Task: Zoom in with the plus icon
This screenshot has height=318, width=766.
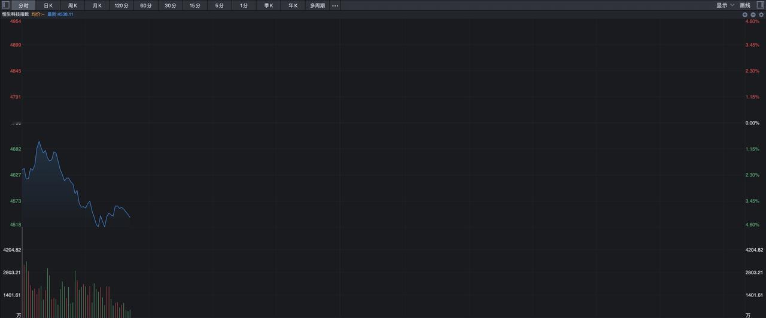Action: point(745,14)
